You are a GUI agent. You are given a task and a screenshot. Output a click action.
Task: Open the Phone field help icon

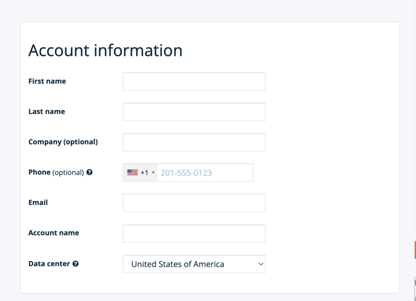point(89,172)
